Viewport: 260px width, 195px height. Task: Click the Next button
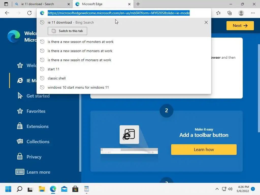(x=240, y=26)
